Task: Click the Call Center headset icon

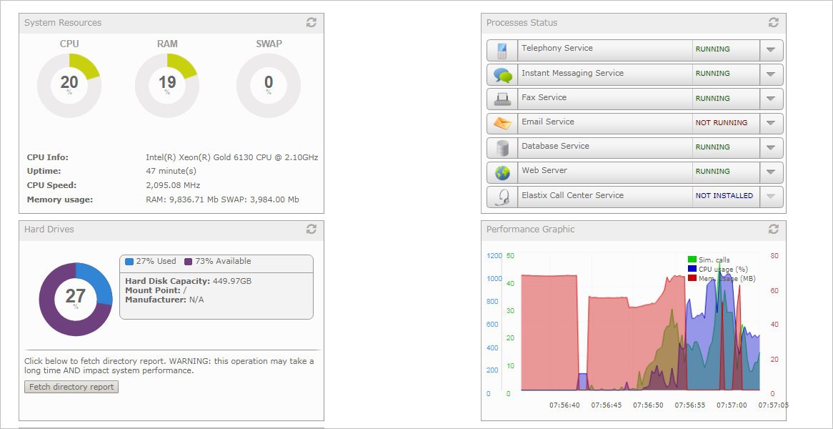Action: point(502,197)
